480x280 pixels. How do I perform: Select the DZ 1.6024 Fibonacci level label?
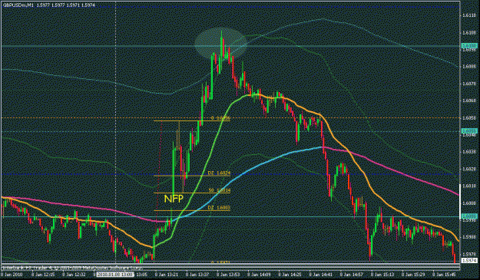click(x=219, y=173)
